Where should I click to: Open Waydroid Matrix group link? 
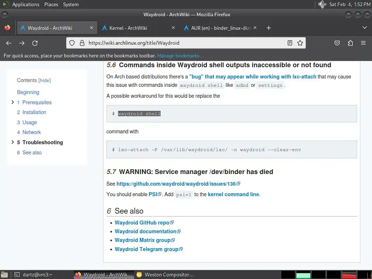pos(145,240)
